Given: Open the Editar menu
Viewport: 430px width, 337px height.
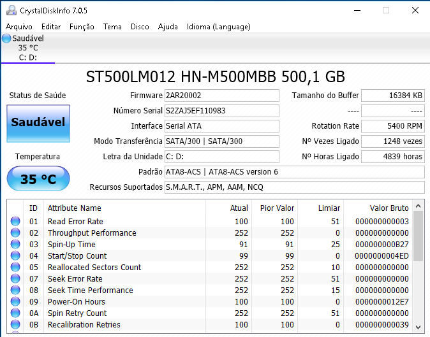Looking at the screenshot, I should tap(51, 27).
